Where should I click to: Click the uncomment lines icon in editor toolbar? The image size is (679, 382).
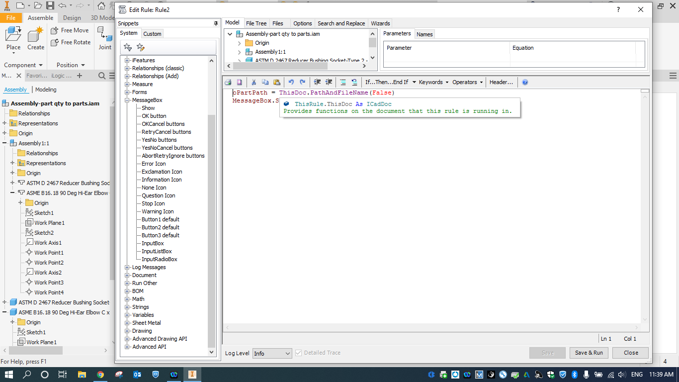pos(354,82)
